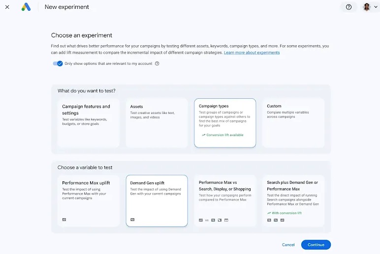Screen dimensions: 380x254
Task: Expand the account dropdown arrow
Action: tap(376, 7)
